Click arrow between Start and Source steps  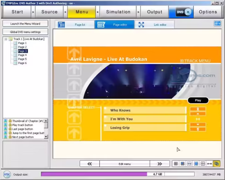33,12
